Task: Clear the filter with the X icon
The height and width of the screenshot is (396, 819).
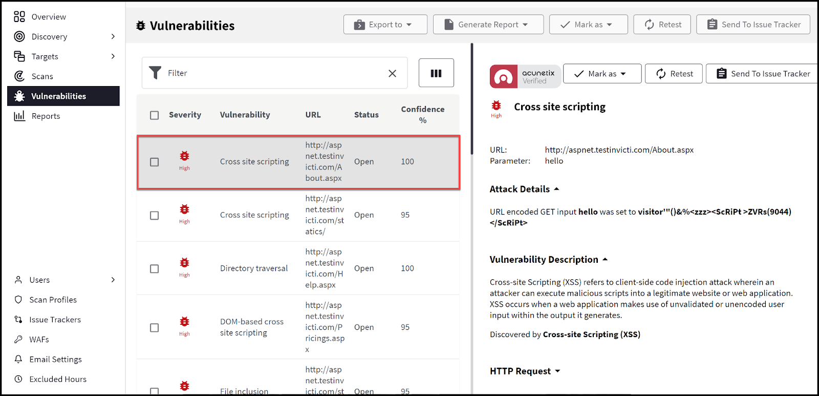Action: point(393,73)
